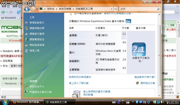The width and height of the screenshot is (180, 105).
Task: Click the pen tablet icon on the taskbar
Action: (128, 102)
